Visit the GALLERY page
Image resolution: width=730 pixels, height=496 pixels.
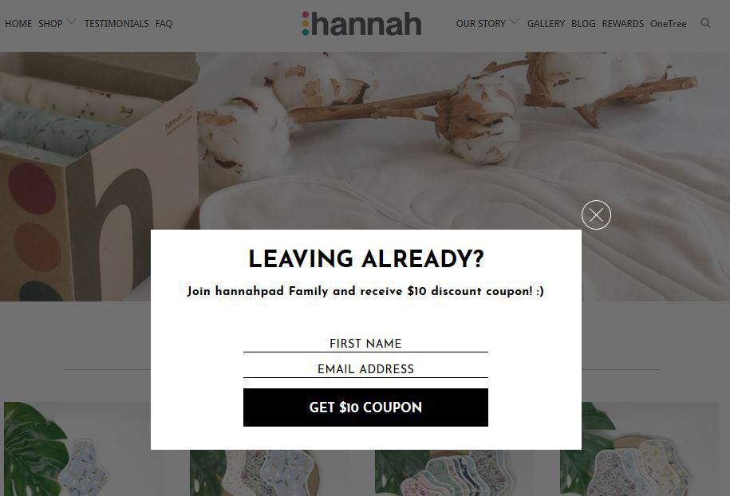[546, 24]
